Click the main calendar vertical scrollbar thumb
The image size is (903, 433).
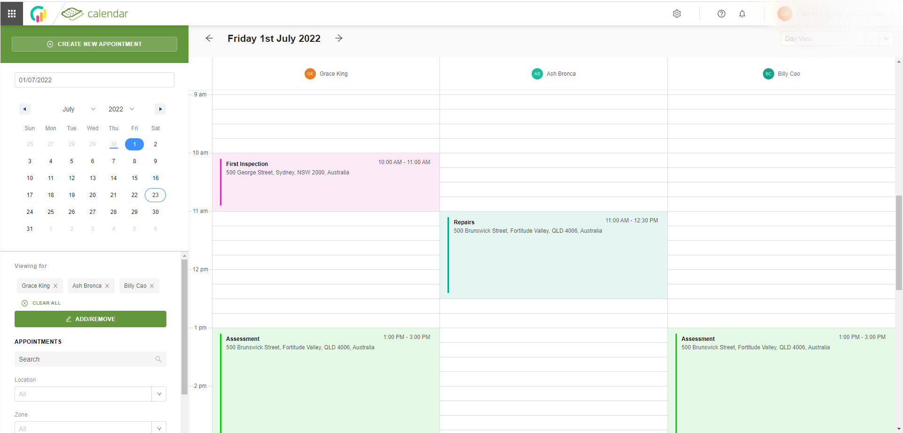click(899, 243)
